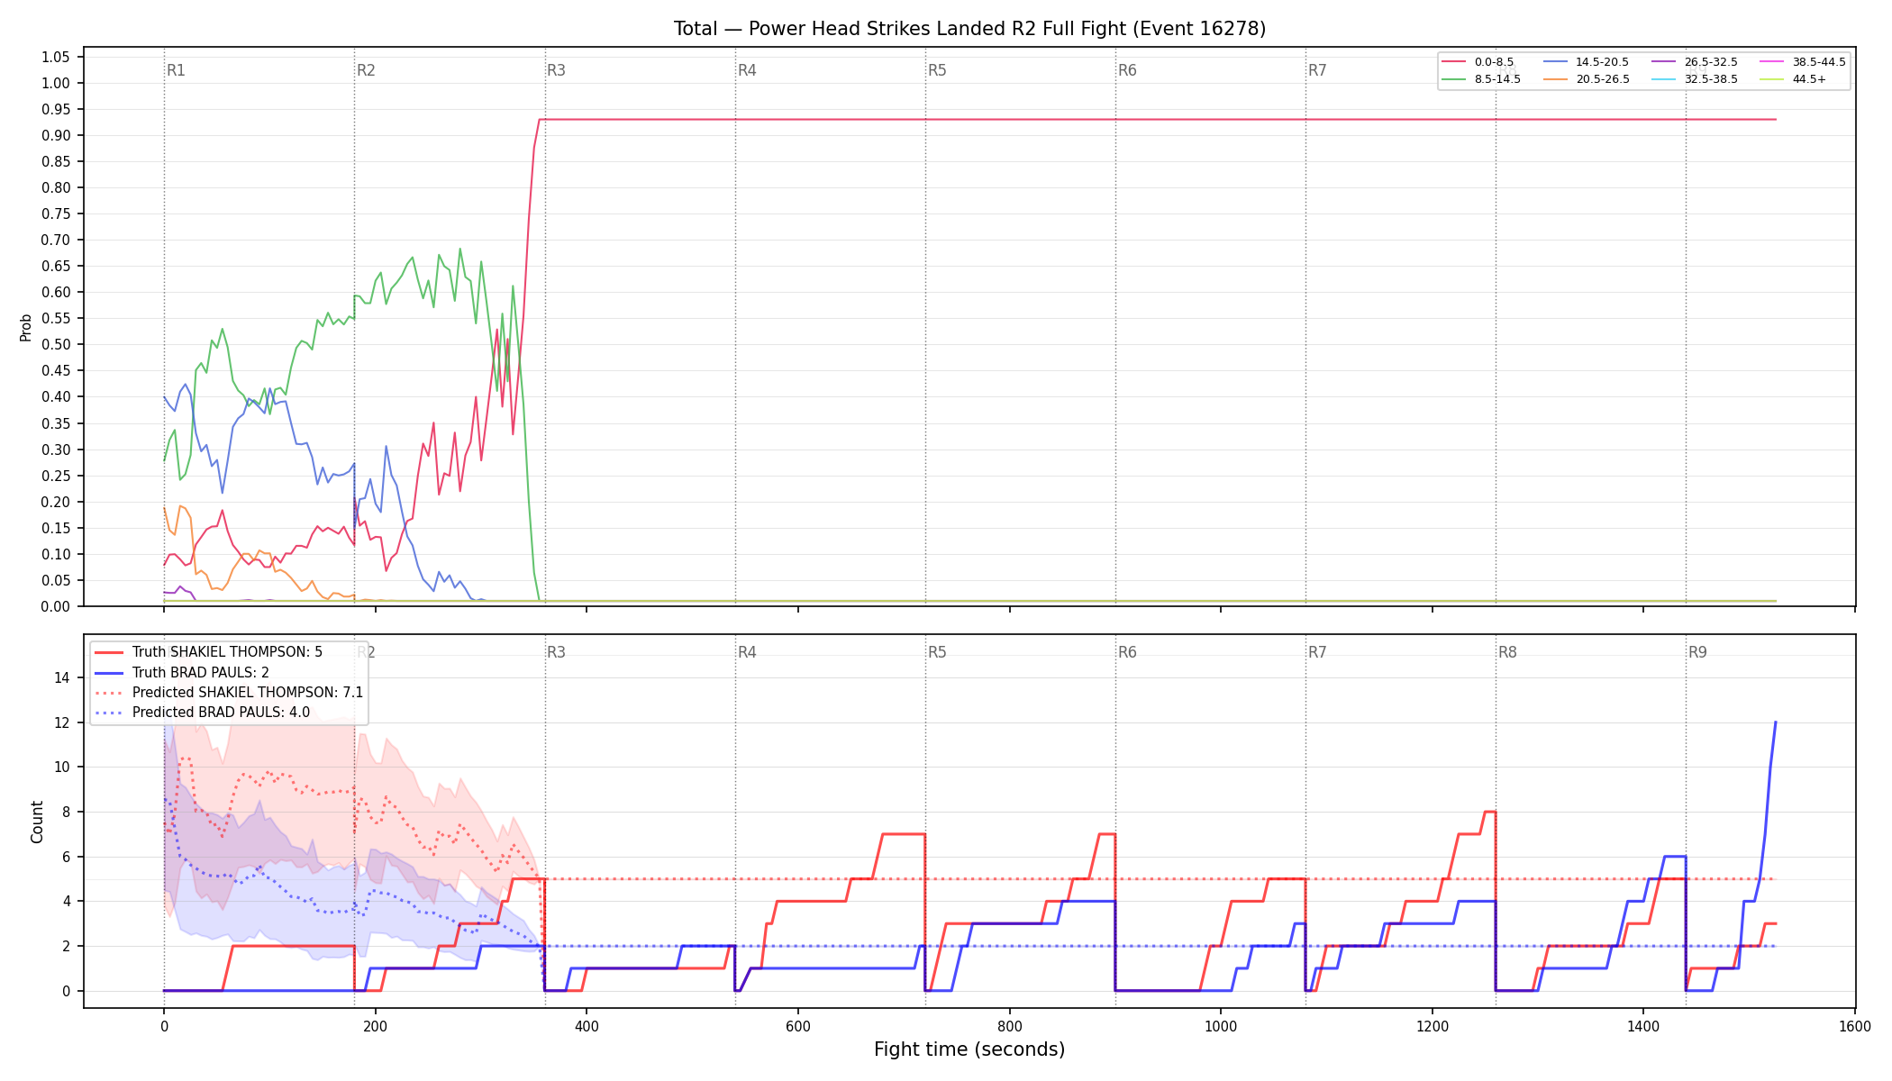The width and height of the screenshot is (1892, 1081).
Task: Click the R3 round marker in the count chart
Action: (556, 652)
